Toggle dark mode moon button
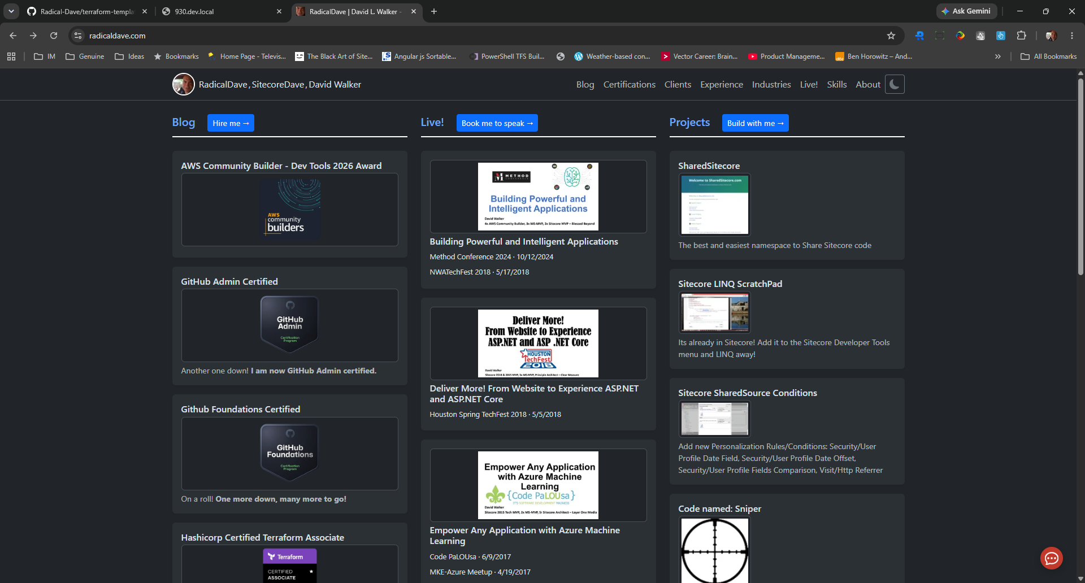Screen dimensions: 1085x583 (895, 84)
